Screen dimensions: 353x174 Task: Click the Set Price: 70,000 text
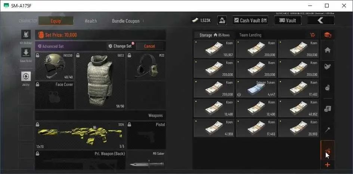click(x=61, y=35)
